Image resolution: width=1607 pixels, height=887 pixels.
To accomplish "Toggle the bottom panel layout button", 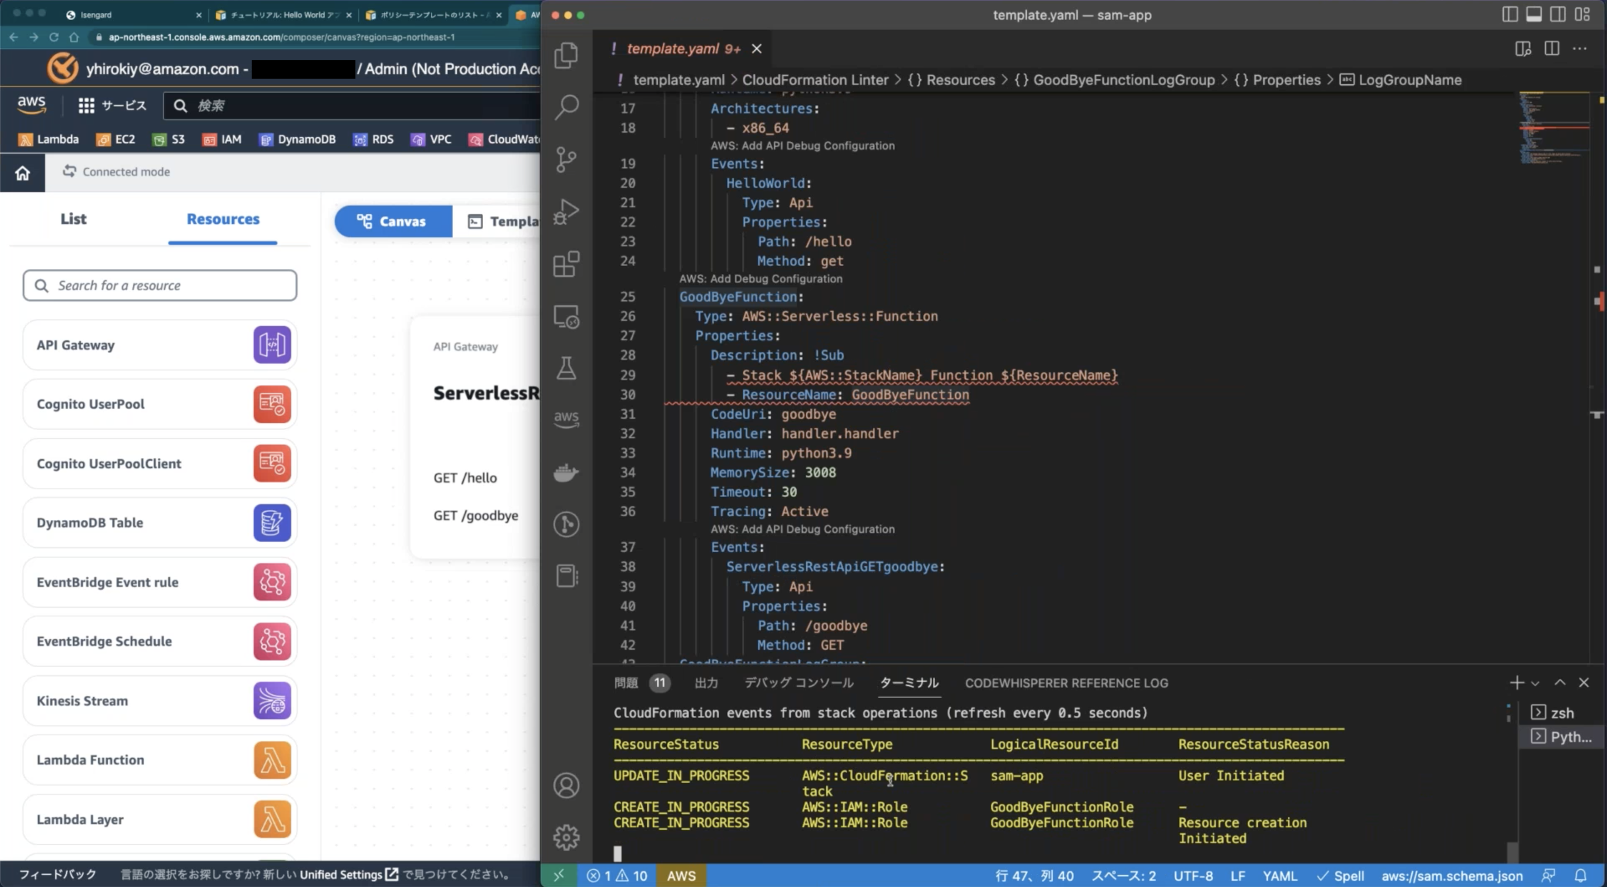I will tap(1533, 15).
